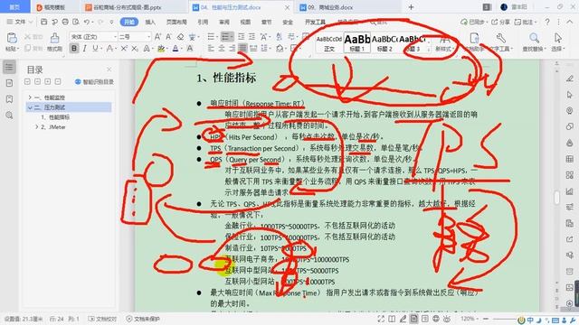Click the text tools wrench icon
This screenshot has width=579, height=325.
pos(501,38)
